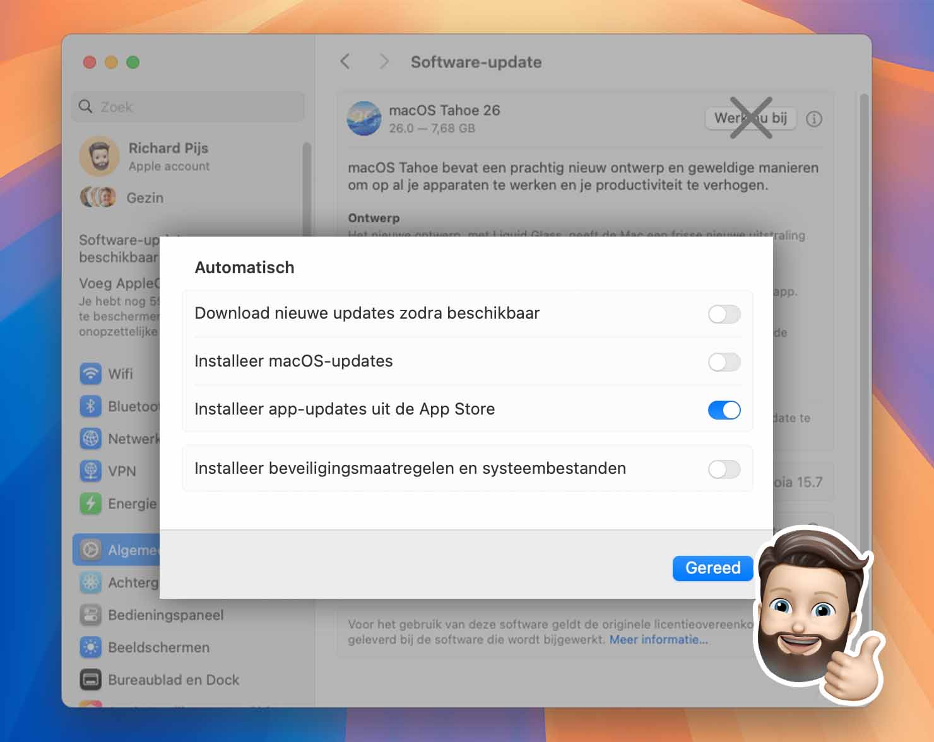Image resolution: width=934 pixels, height=742 pixels.
Task: Select the Energie lightning icon
Action: click(x=91, y=503)
